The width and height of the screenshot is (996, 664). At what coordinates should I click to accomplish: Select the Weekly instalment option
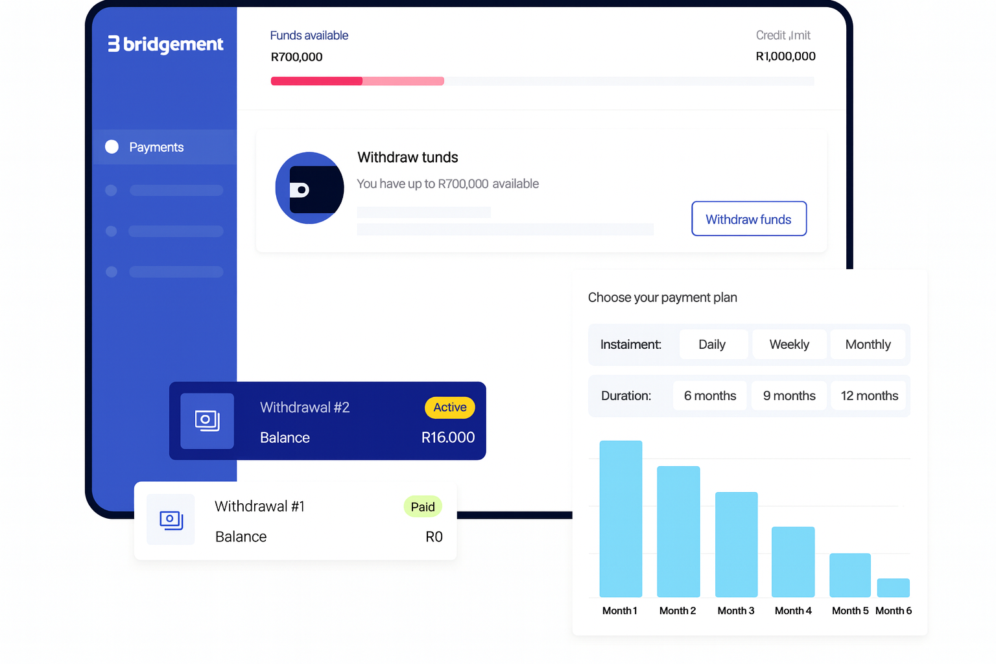[789, 344]
